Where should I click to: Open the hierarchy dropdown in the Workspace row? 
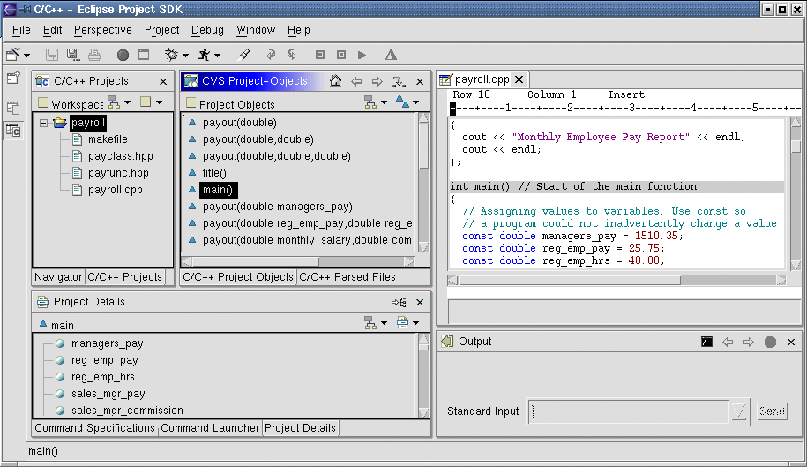tap(125, 102)
